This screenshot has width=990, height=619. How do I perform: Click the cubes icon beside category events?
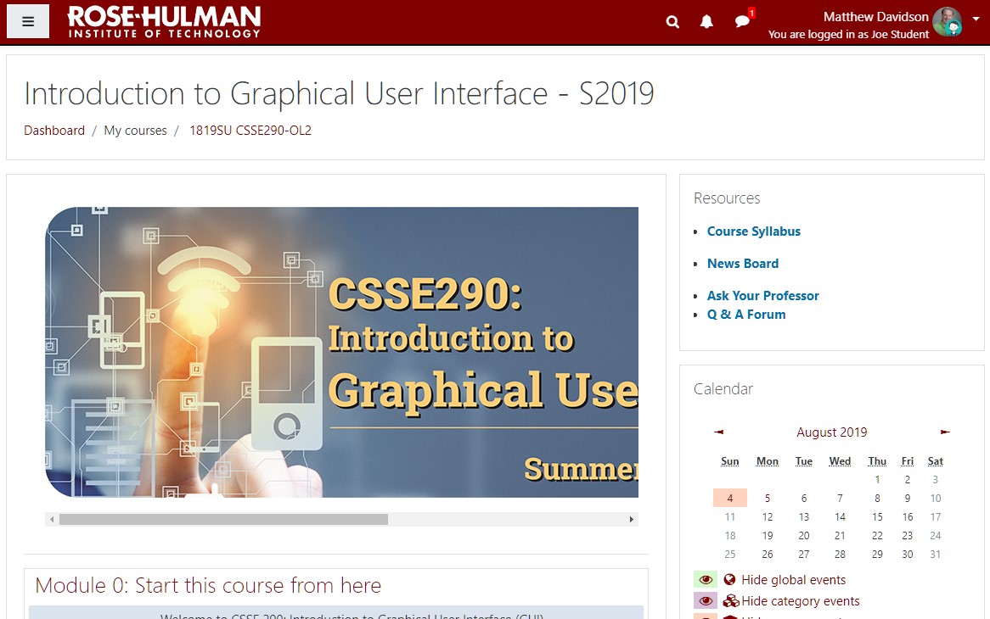click(x=731, y=600)
